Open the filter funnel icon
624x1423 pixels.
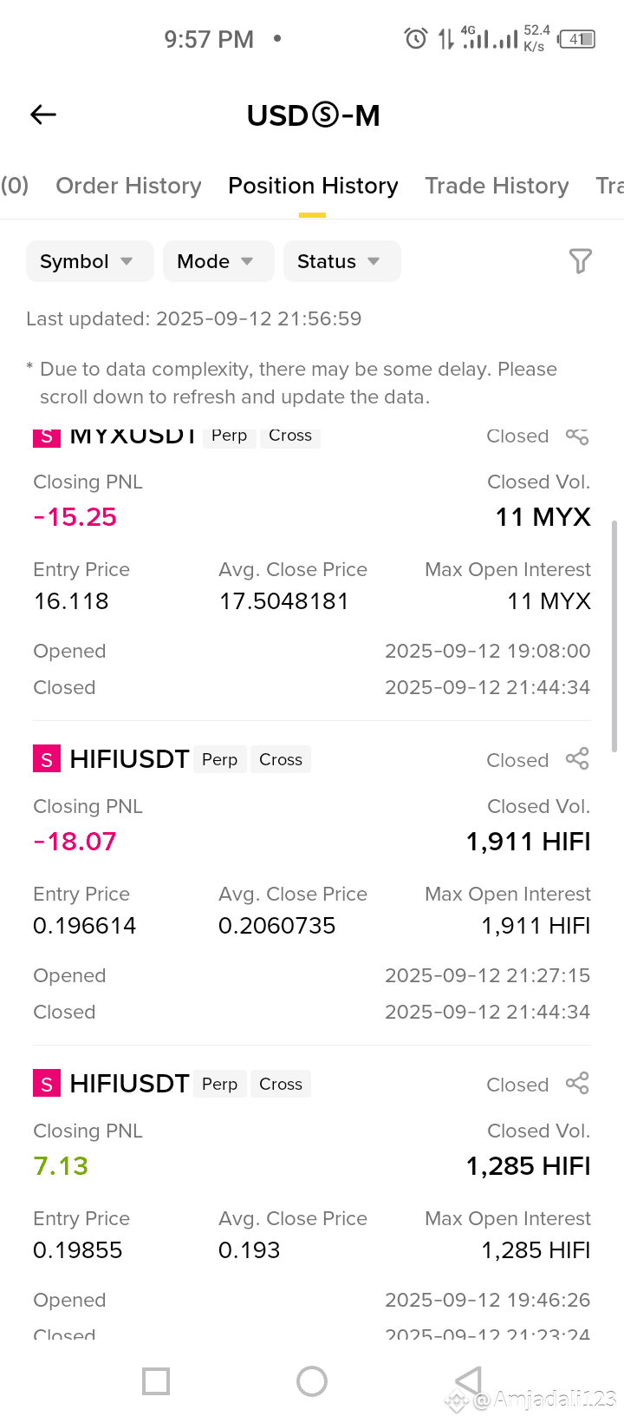[x=580, y=261]
